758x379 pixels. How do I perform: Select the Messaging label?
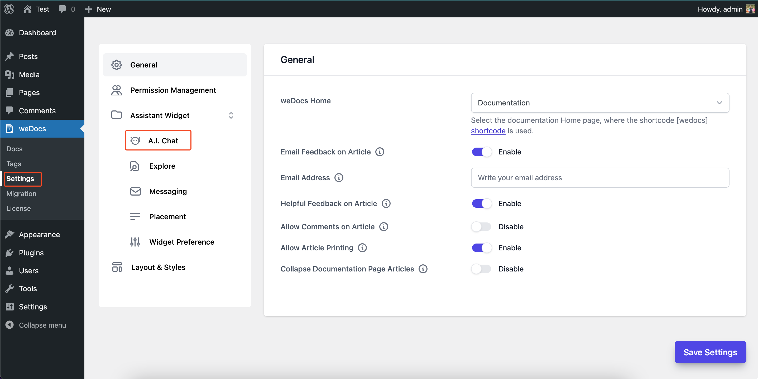(168, 191)
